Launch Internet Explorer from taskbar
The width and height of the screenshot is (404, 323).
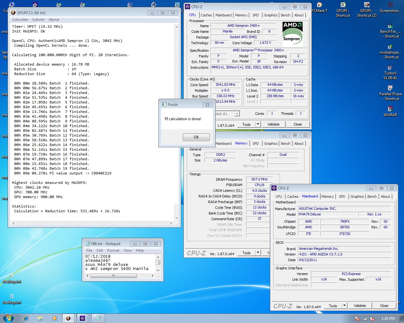(x=26, y=319)
